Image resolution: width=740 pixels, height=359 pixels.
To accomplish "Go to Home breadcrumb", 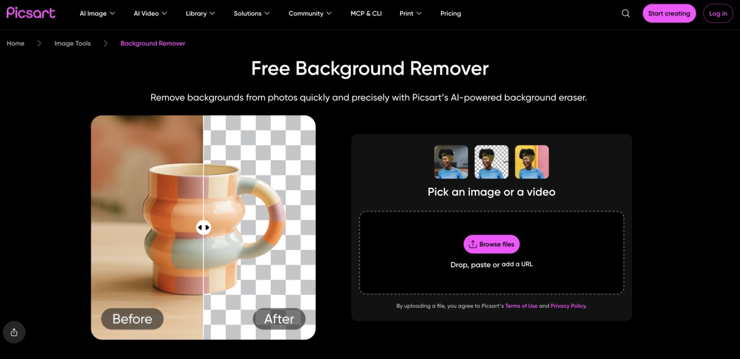I will pos(15,44).
